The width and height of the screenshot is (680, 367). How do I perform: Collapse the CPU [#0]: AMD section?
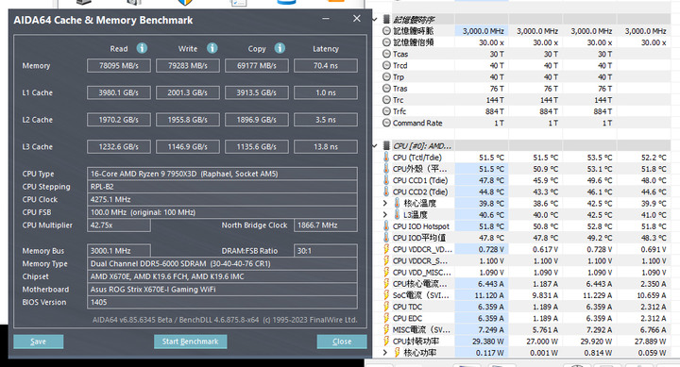pyautogui.click(x=375, y=146)
